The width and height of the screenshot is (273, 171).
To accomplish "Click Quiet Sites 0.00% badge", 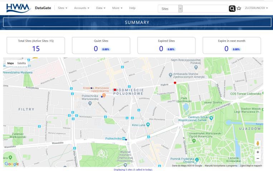I will (x=106, y=49).
